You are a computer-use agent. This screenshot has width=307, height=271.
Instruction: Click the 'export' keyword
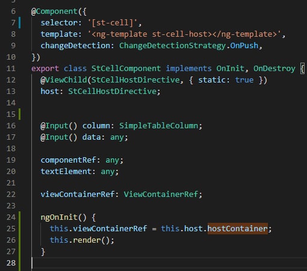[45, 69]
